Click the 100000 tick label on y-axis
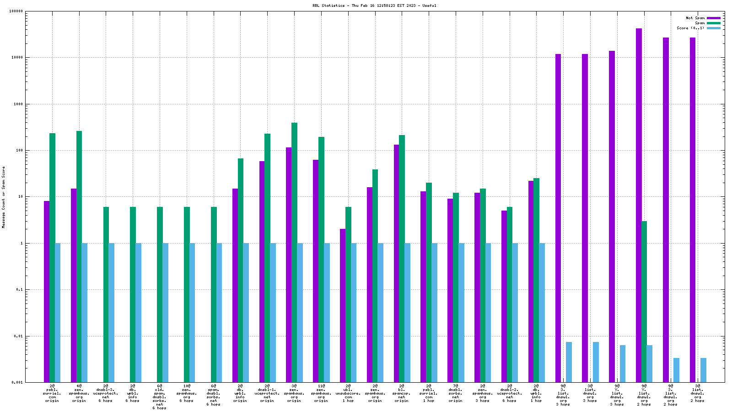 point(16,11)
